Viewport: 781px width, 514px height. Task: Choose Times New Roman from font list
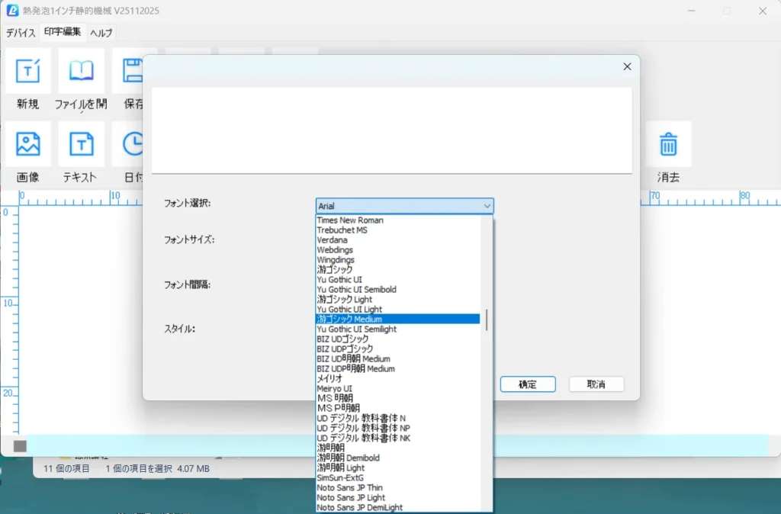coord(350,220)
